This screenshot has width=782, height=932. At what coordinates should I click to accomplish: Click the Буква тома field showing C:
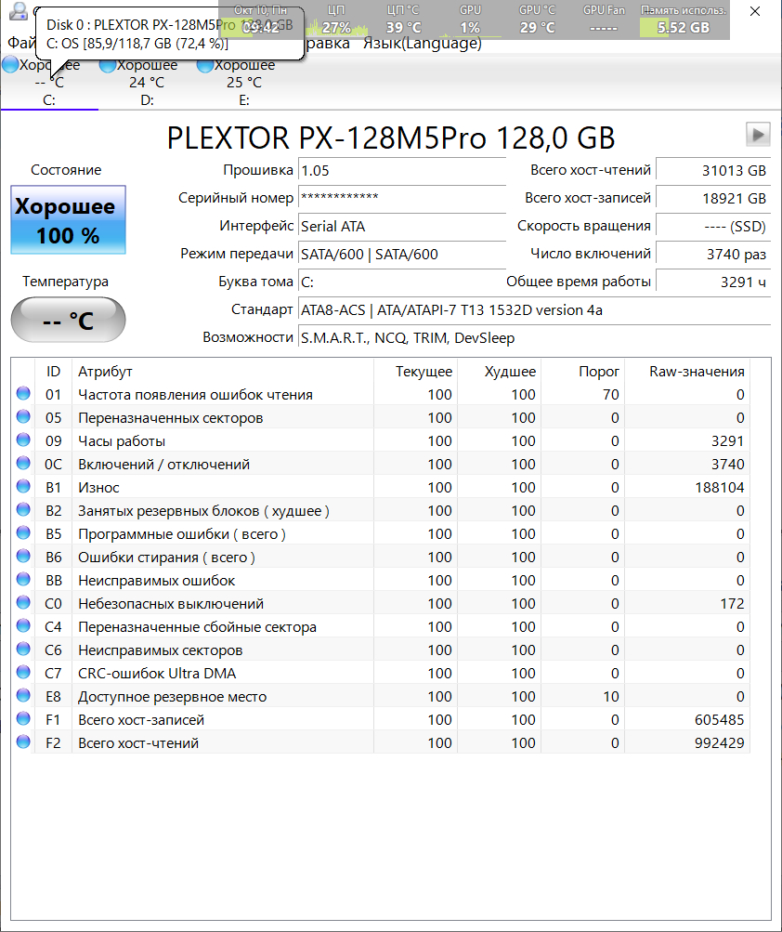(402, 282)
